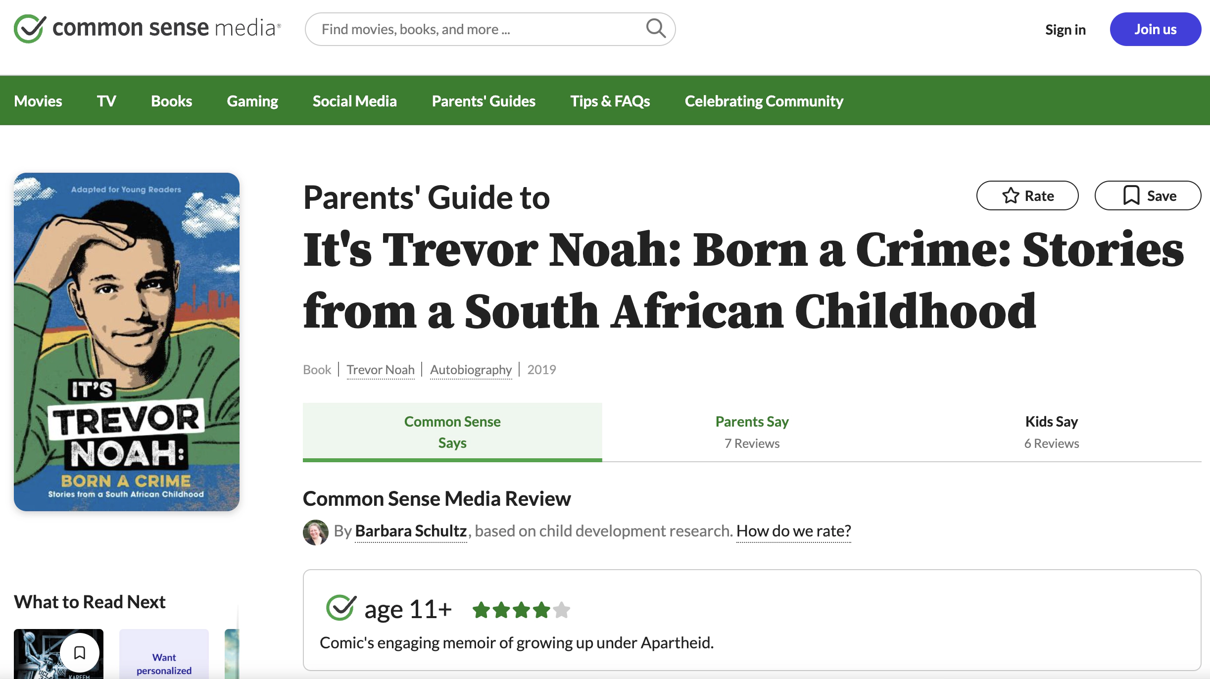Screen dimensions: 1210x679
Task: Switch to the Kids Say tab
Action: tap(1051, 431)
